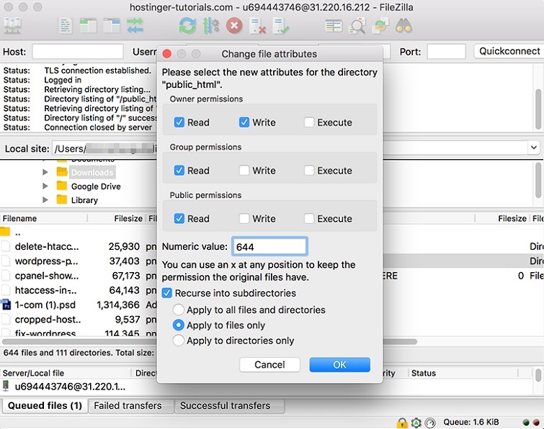Screen dimensions: 544x429
Task: Select Apply to directories only
Action: [179, 341]
